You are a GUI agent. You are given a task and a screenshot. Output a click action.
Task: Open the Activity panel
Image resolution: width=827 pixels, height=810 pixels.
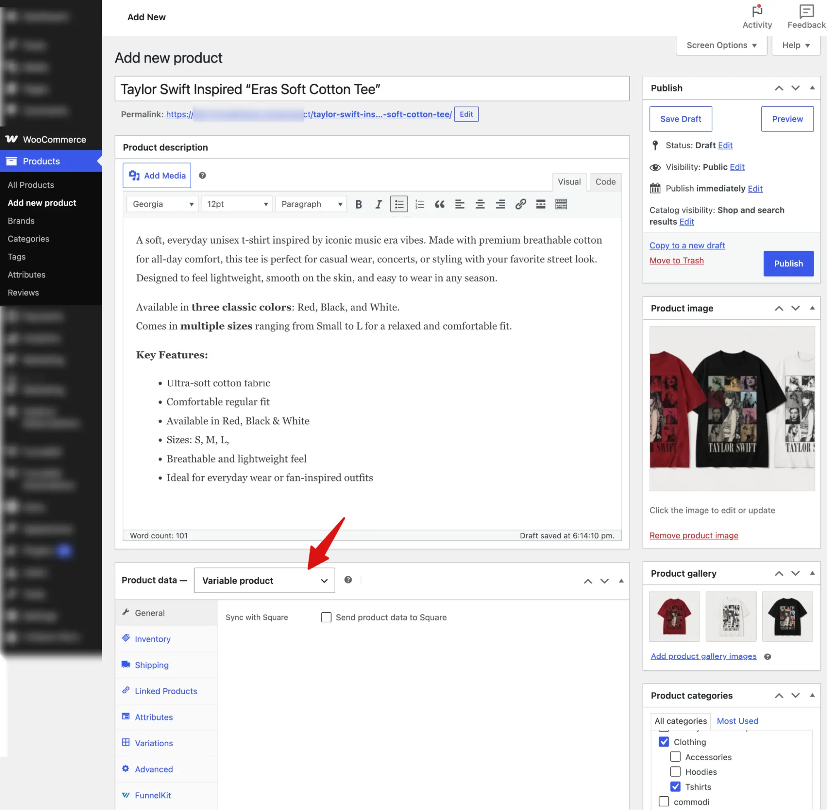(x=757, y=17)
